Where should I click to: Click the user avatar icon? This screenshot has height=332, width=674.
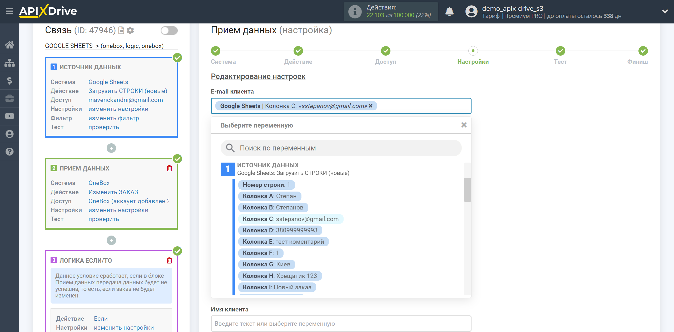point(471,12)
